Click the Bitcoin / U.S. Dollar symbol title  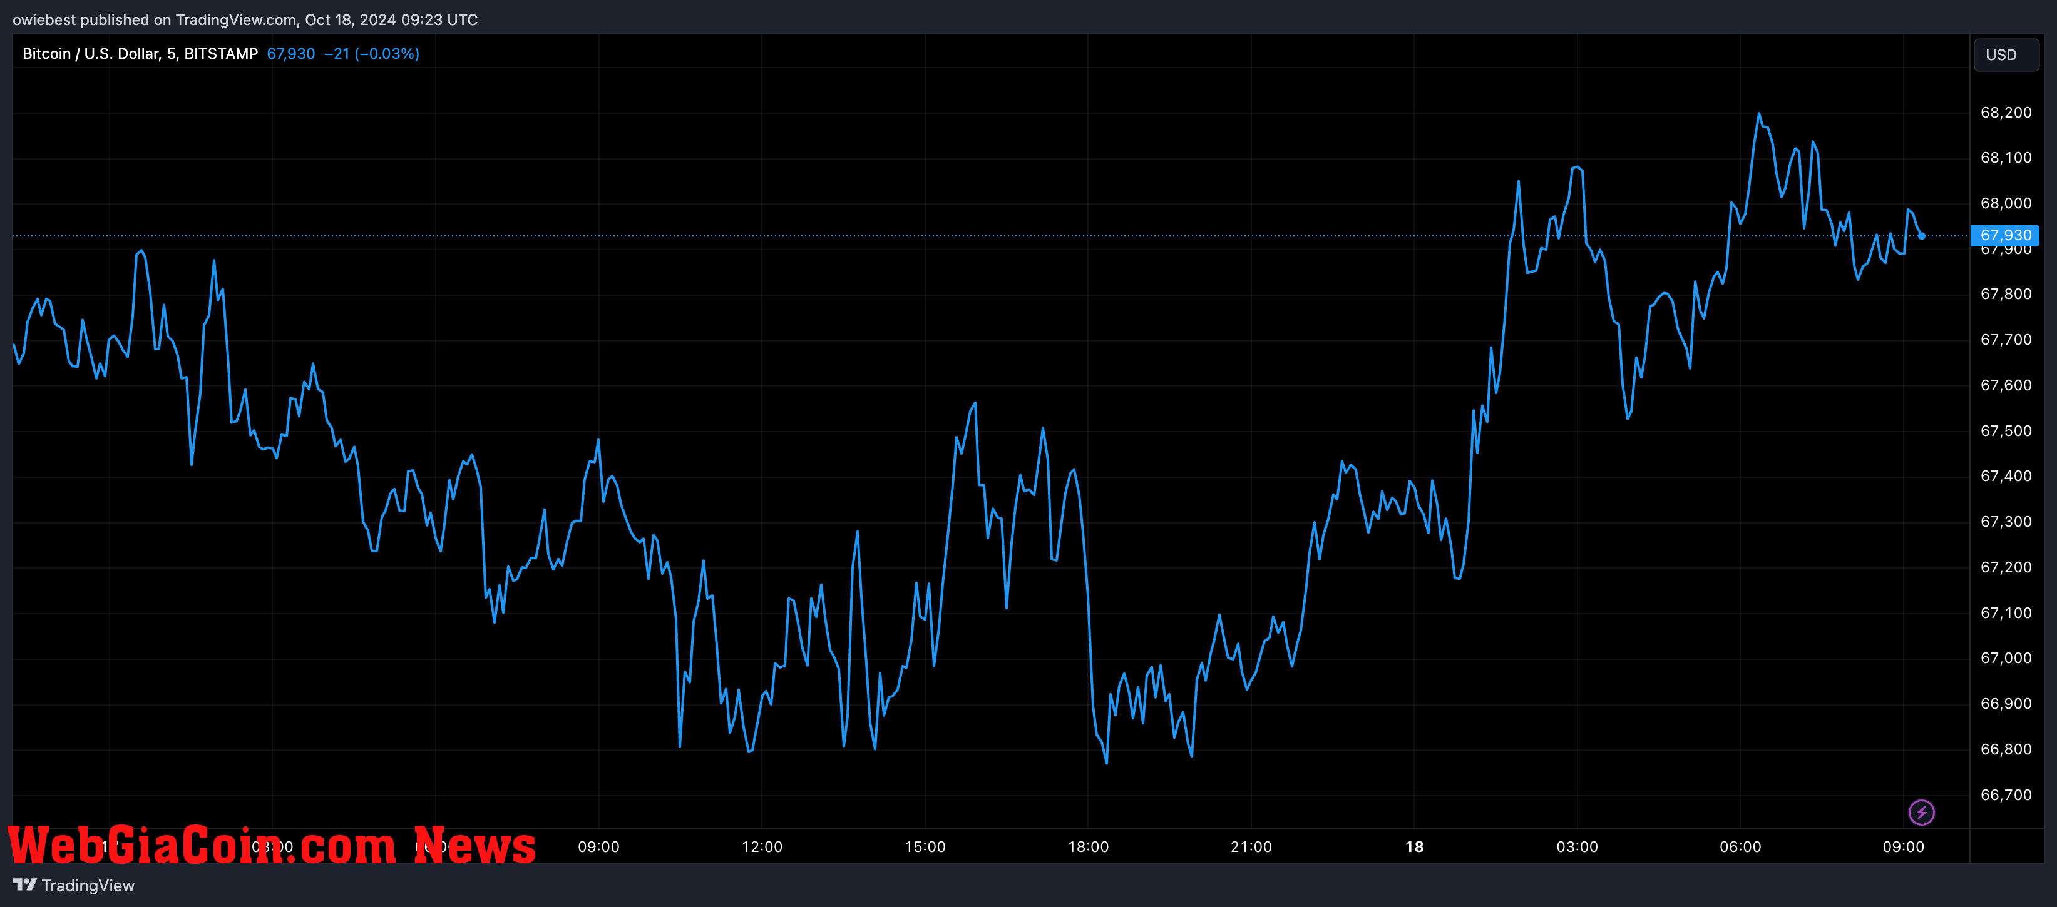140,53
